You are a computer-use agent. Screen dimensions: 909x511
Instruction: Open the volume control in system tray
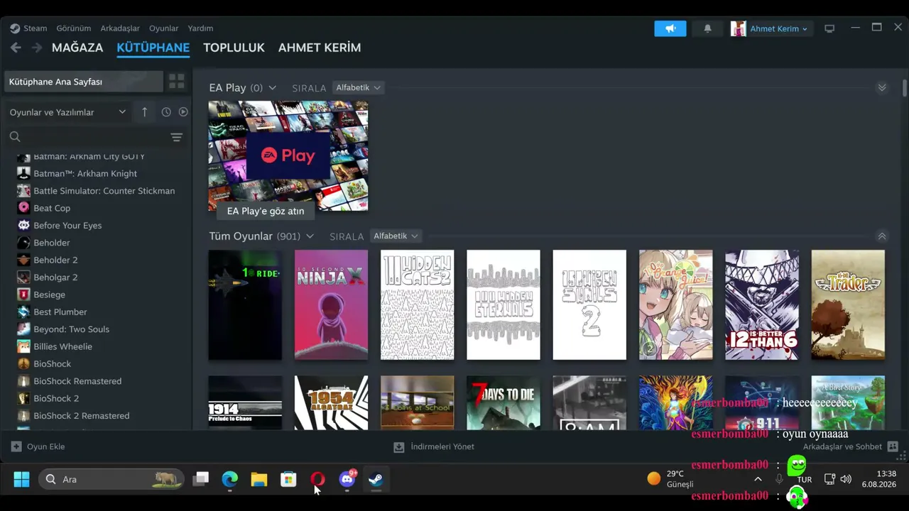tap(846, 479)
